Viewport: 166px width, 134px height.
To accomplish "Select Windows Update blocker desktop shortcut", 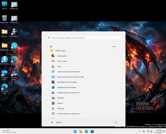I will 14,75.
